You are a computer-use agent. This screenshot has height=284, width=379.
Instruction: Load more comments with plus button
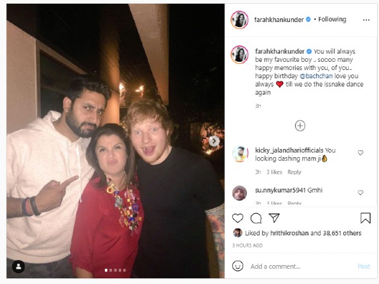[301, 126]
